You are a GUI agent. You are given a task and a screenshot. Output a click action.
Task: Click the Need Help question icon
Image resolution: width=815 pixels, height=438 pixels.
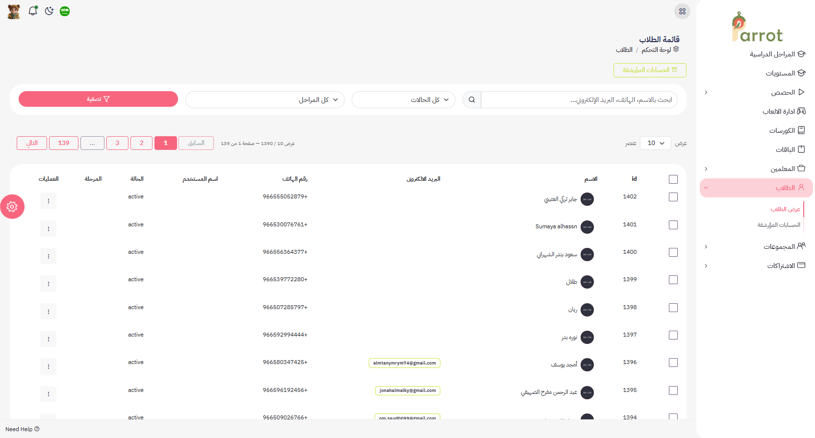click(37, 429)
